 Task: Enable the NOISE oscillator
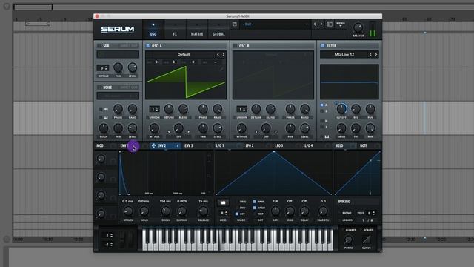pyautogui.click(x=99, y=88)
